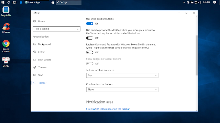Viewport: 220px width, 123px height.
Task: Click the Start tiles icon in sidebar
Action: coord(35,75)
